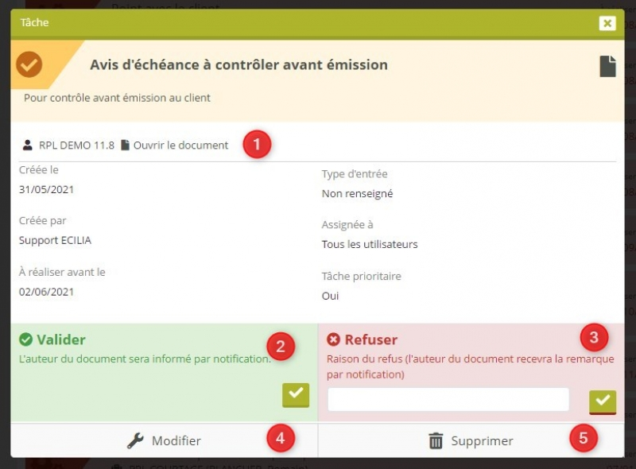This screenshot has height=469, width=636.
Task: Click the wrench icon beside Modifier
Action: point(135,441)
